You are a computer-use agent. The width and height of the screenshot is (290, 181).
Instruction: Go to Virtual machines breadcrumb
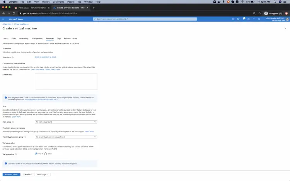[x=21, y=24]
